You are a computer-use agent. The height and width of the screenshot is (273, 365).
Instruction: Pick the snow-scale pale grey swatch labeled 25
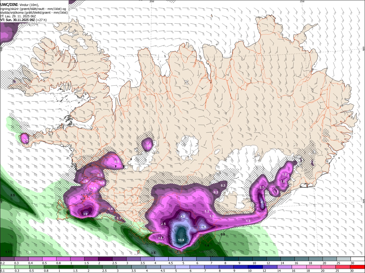coord(344,259)
